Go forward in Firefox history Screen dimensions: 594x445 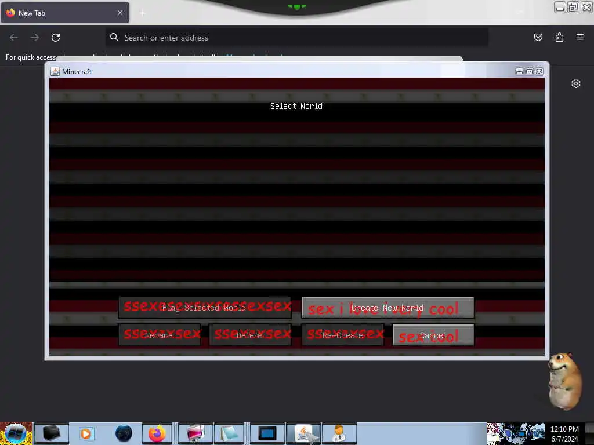pyautogui.click(x=35, y=38)
